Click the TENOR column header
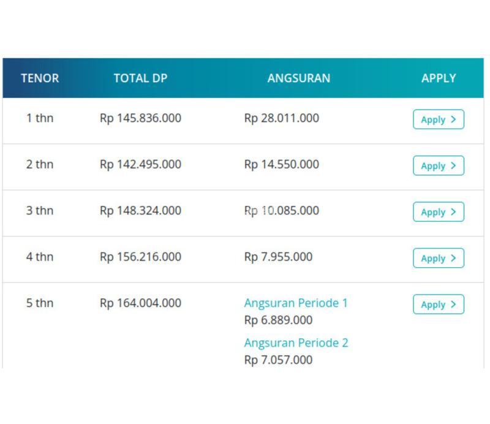 (40, 78)
